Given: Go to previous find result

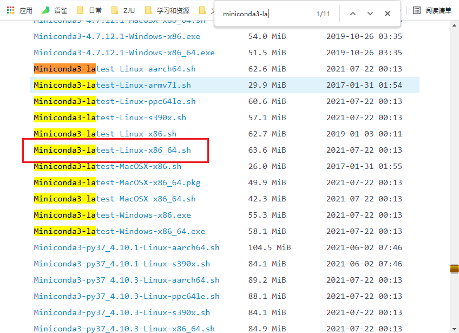Looking at the screenshot, I should (x=353, y=14).
